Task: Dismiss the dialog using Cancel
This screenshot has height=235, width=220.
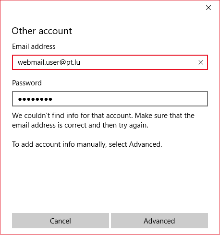Action: coord(61,221)
